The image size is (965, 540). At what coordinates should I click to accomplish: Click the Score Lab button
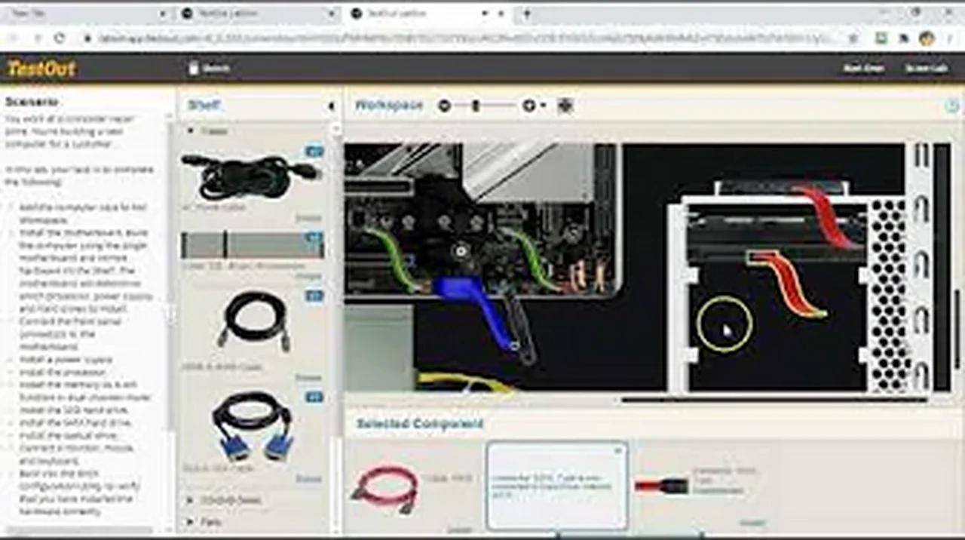pyautogui.click(x=927, y=69)
